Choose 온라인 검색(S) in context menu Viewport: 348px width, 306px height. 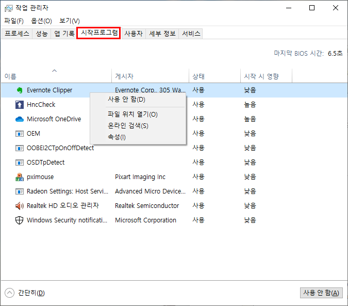(138, 126)
